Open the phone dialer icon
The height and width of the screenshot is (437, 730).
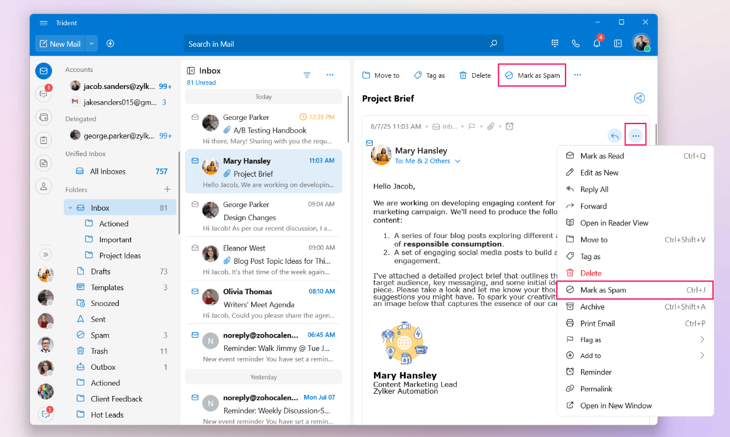575,43
